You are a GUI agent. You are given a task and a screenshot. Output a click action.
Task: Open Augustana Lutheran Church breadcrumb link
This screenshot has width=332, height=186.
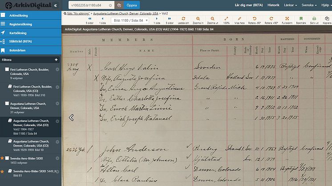point(126,13)
